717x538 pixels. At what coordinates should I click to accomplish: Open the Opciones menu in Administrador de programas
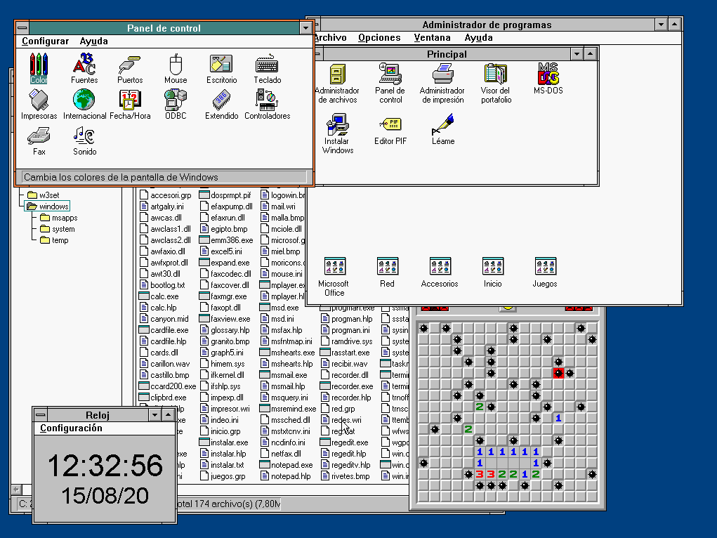point(380,37)
